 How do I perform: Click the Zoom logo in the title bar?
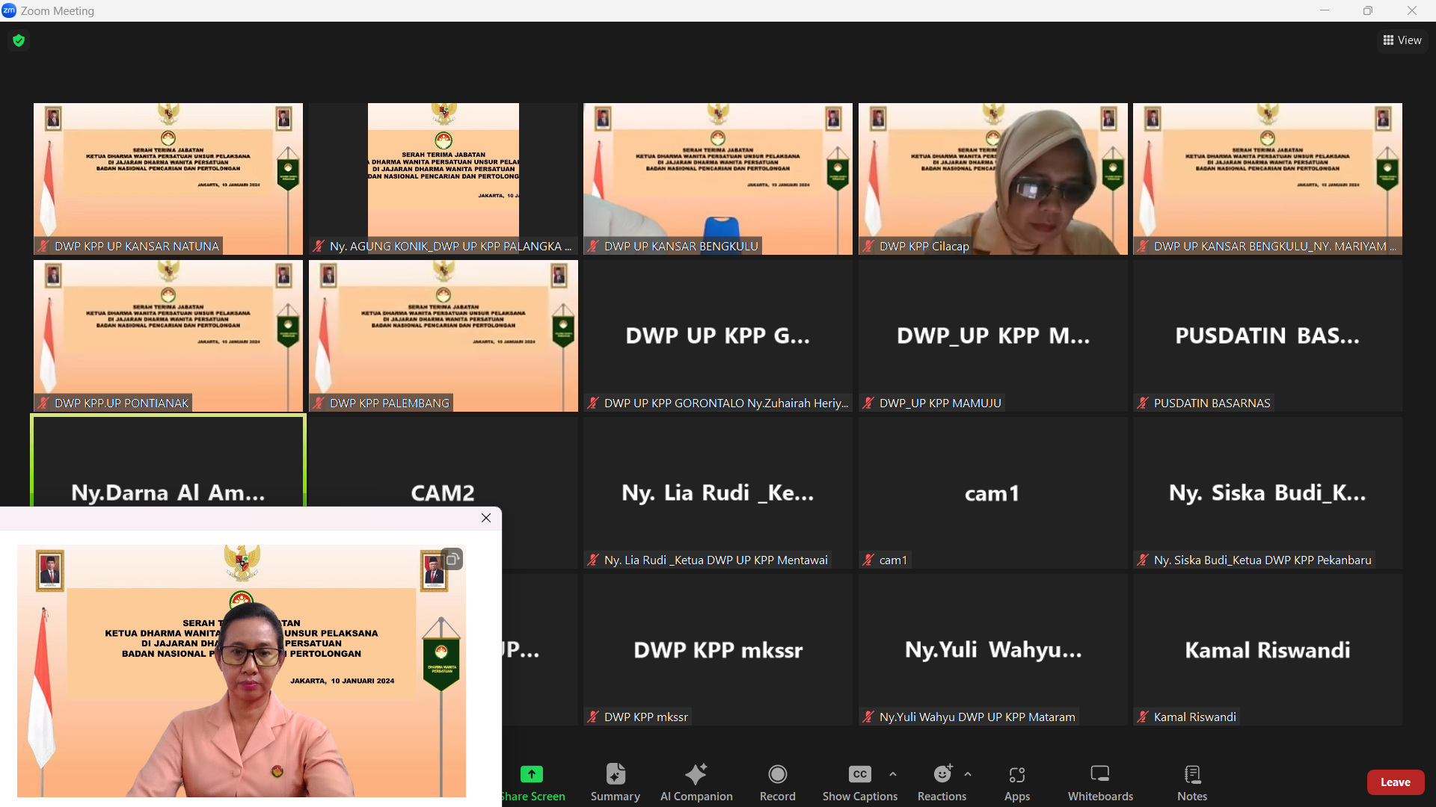tap(9, 10)
